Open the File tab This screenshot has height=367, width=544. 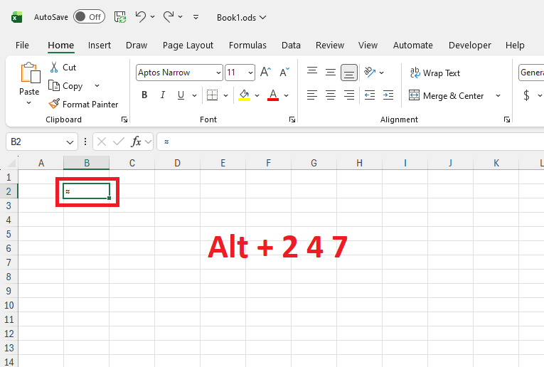22,46
